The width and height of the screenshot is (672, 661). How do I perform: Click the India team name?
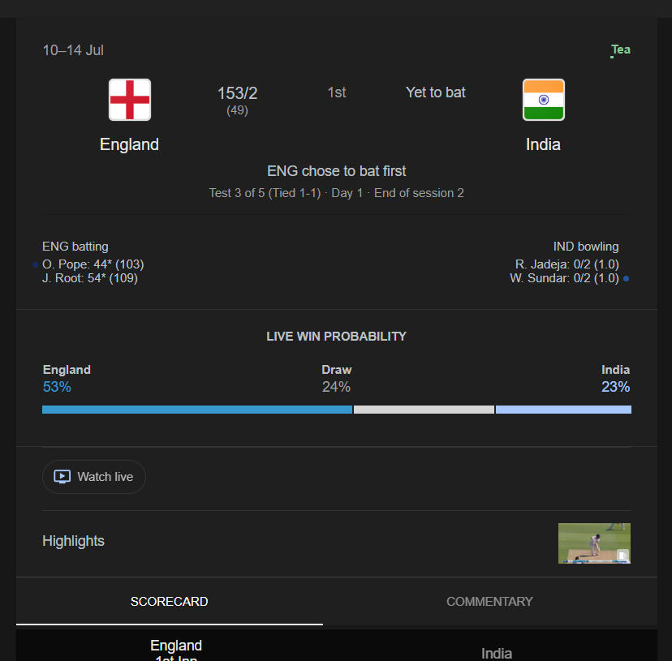click(543, 144)
